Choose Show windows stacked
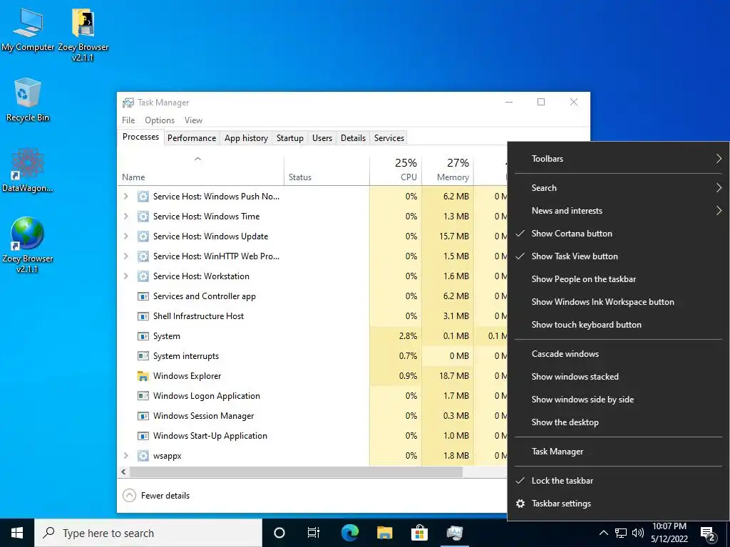The width and height of the screenshot is (730, 547). coord(618,377)
